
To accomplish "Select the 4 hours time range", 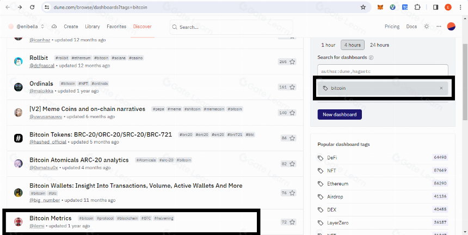I will 353,45.
